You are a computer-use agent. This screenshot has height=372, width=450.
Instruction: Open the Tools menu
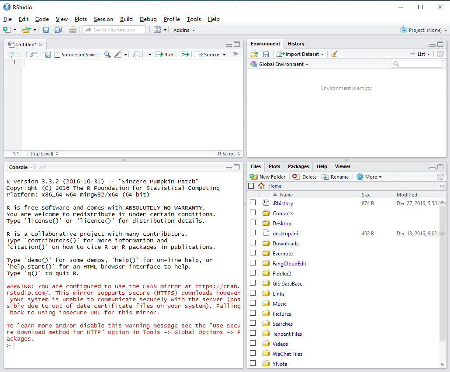[x=194, y=19]
